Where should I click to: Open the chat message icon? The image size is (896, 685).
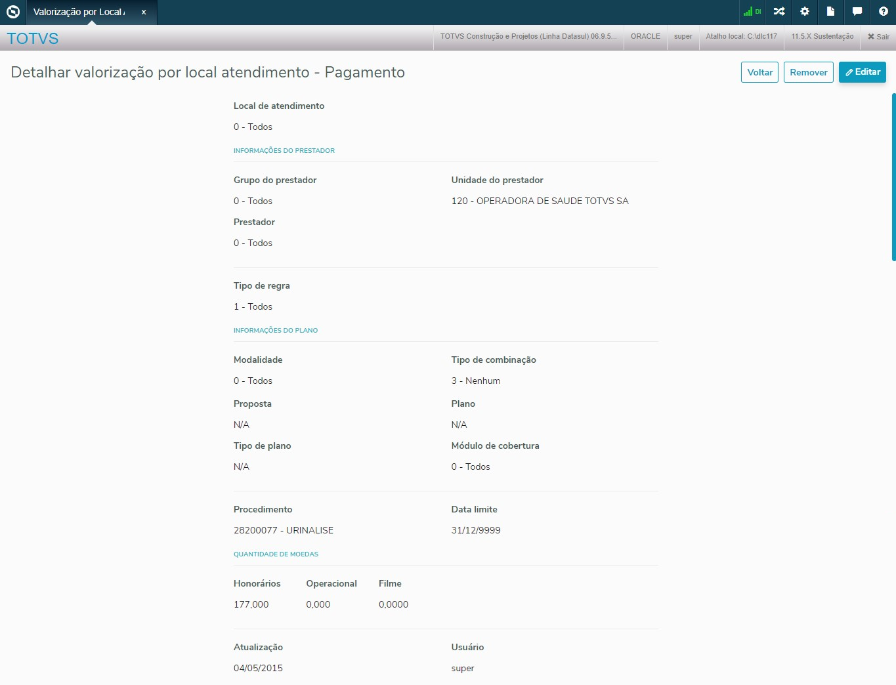(857, 12)
